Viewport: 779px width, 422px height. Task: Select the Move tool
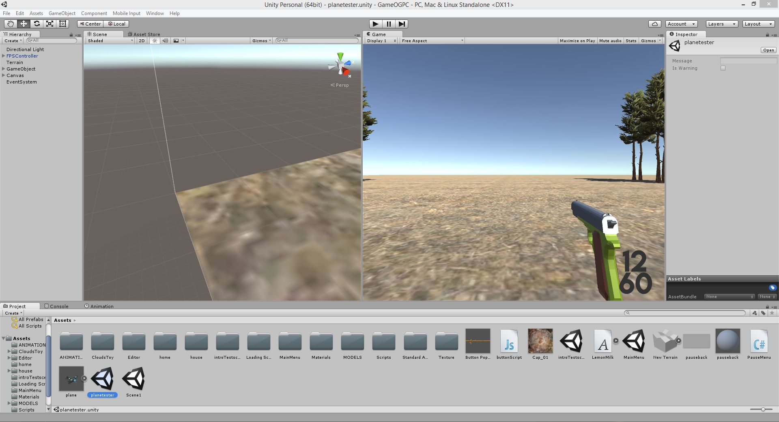(x=23, y=24)
